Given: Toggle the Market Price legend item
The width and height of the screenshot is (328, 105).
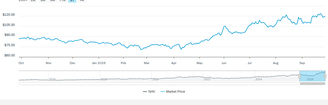Looking at the screenshot, I should pyautogui.click(x=173, y=92).
